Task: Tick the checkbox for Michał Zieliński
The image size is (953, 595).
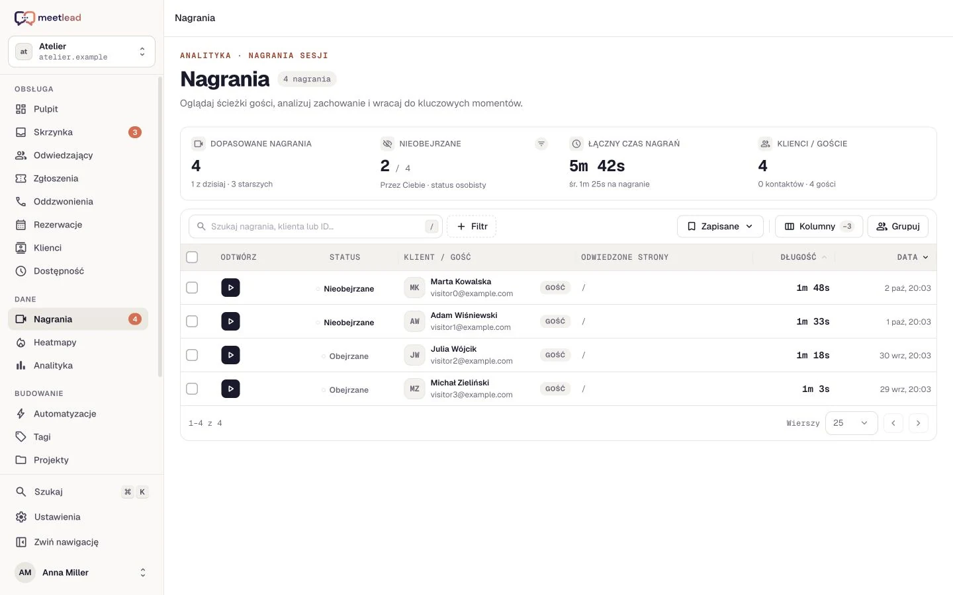Action: 192,389
